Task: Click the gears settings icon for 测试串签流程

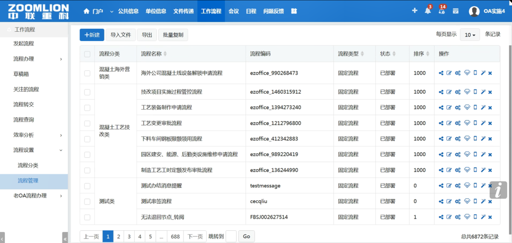Action: click(457, 201)
